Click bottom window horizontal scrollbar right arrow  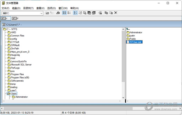180,108
